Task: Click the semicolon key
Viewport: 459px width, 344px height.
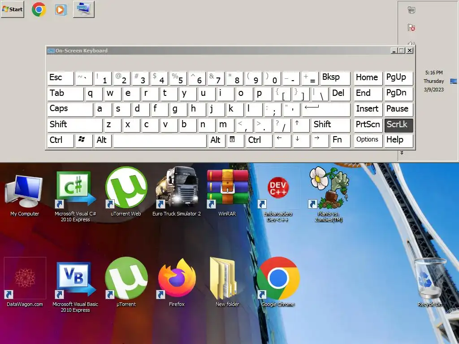Action: [x=273, y=110]
